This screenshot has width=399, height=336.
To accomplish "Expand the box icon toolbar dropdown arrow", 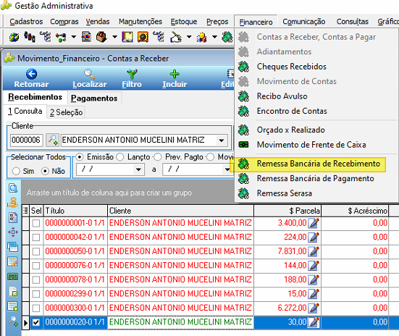I will tap(114, 37).
